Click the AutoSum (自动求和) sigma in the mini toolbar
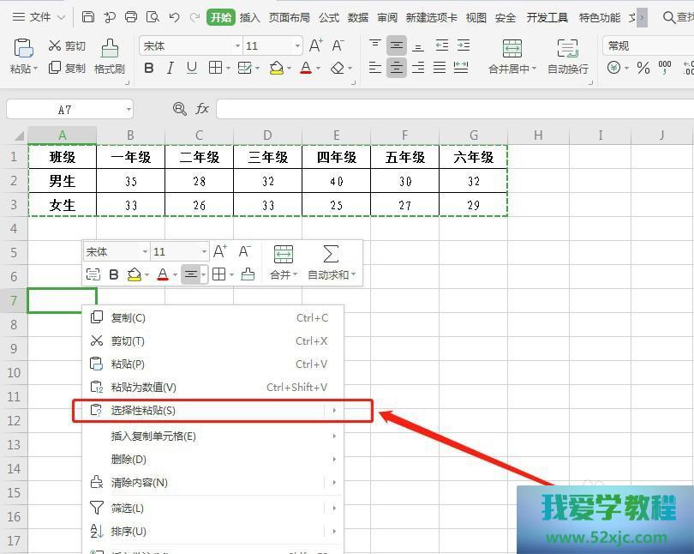 click(x=330, y=254)
